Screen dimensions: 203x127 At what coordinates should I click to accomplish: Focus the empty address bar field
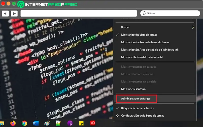pyautogui.click(x=79, y=13)
